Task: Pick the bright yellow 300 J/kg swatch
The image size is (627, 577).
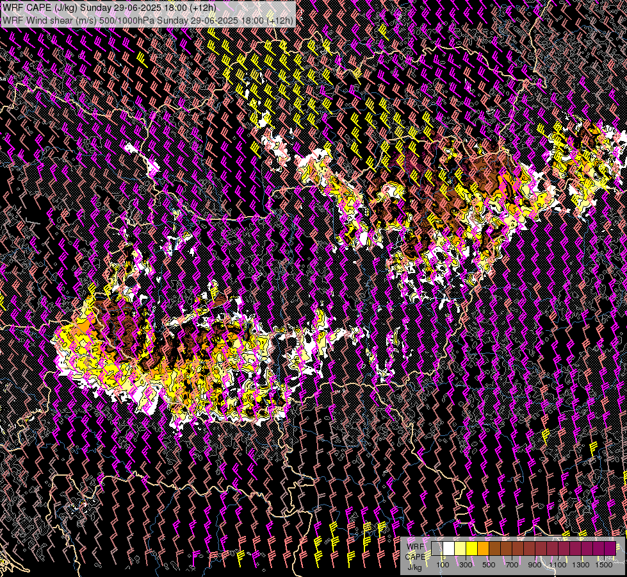Action: click(x=471, y=549)
